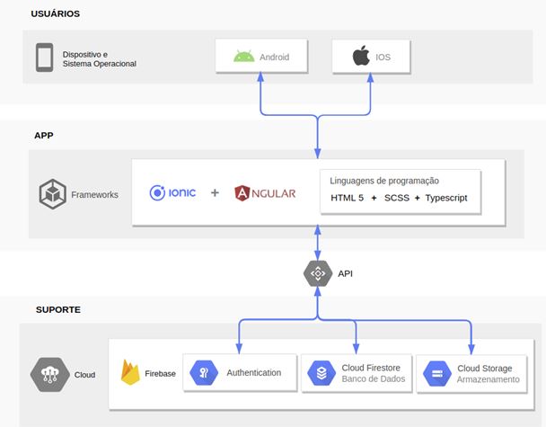Click 'Banco de Dados' subtitle

[374, 378]
